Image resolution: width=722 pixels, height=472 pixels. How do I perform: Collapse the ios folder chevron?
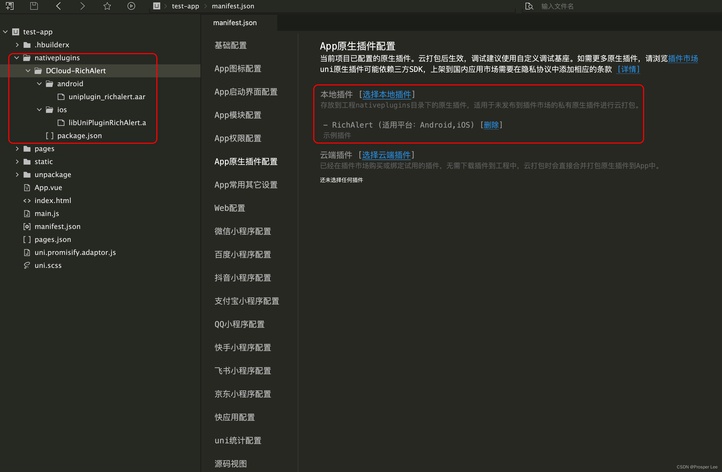[x=39, y=109]
